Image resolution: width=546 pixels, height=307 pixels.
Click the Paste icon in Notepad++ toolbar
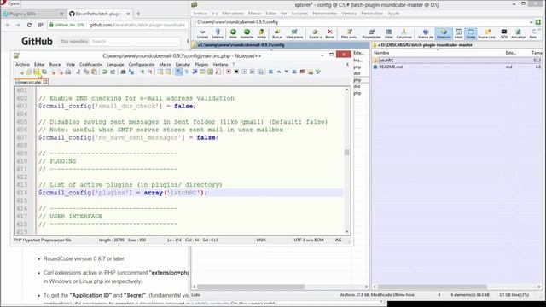[94, 72]
